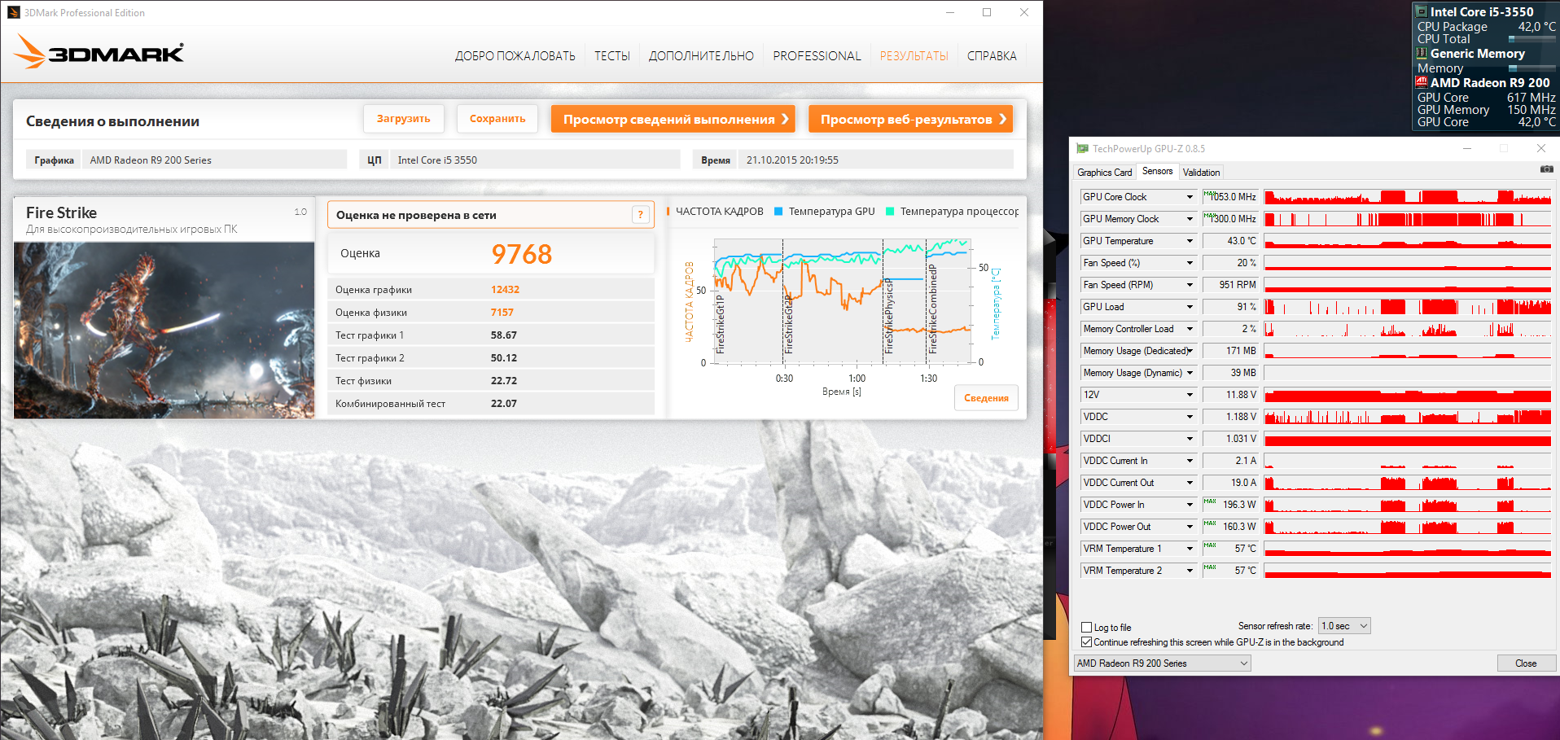Click the blue Температура GPU legend swatch
The width and height of the screenshot is (1560, 740).
778,212
